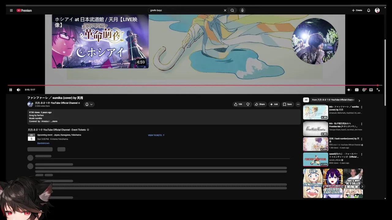Open the NEW VTUBER SOUNDS FAMILIAR Short
This screenshot has height=220, width=392.
[333, 183]
